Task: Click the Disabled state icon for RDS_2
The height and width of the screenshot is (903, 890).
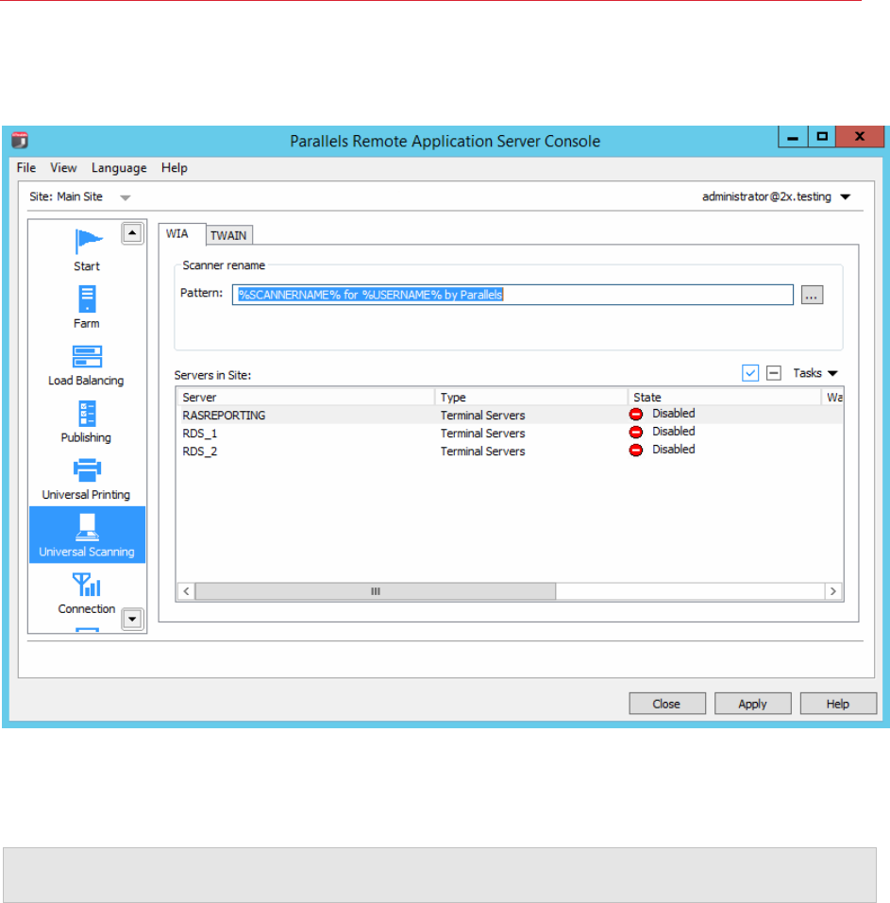Action: click(636, 450)
